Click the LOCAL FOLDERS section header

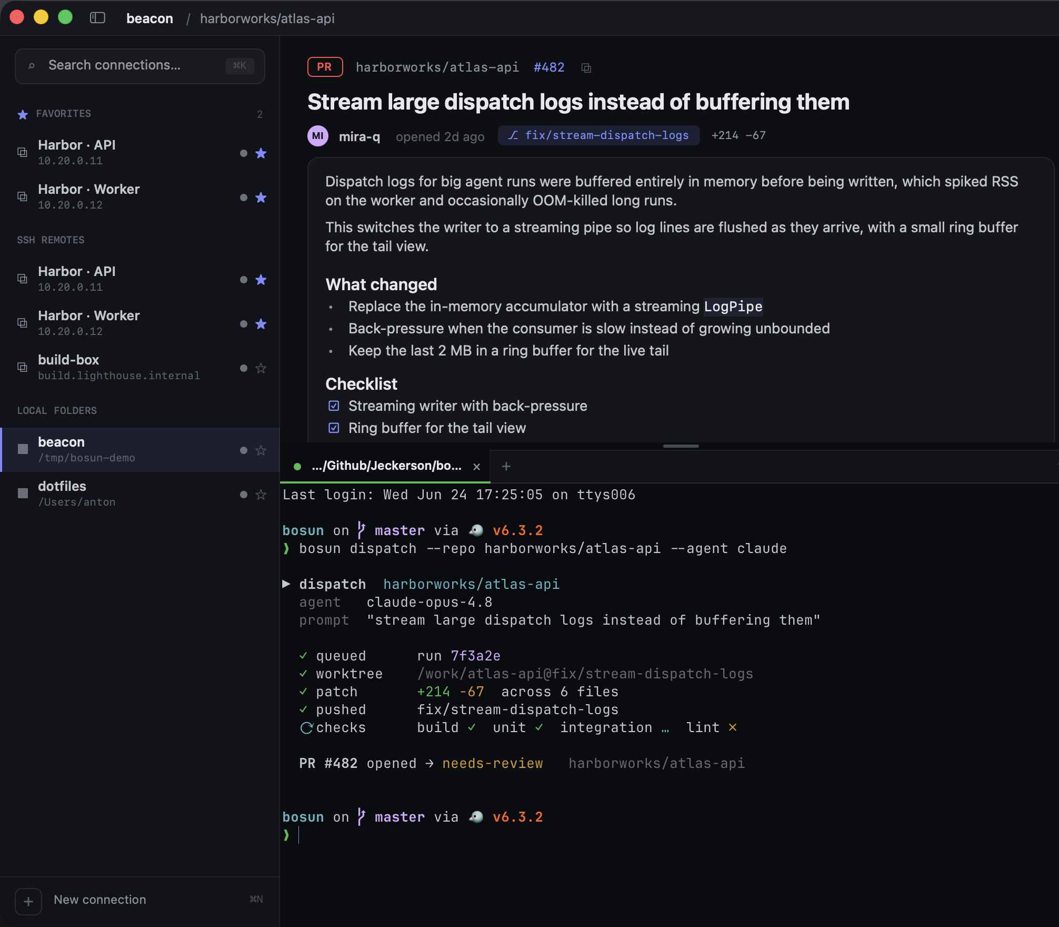click(57, 411)
